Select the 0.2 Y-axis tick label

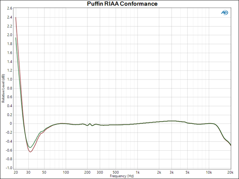10,115
